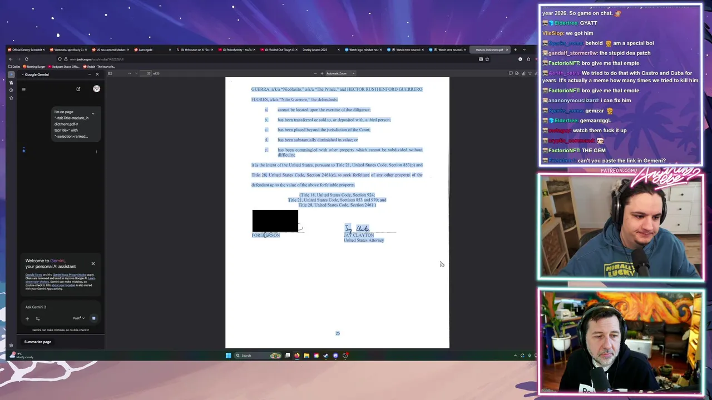Close the maduro_indictment.pdf tab
This screenshot has height=400, width=712.
[x=507, y=49]
